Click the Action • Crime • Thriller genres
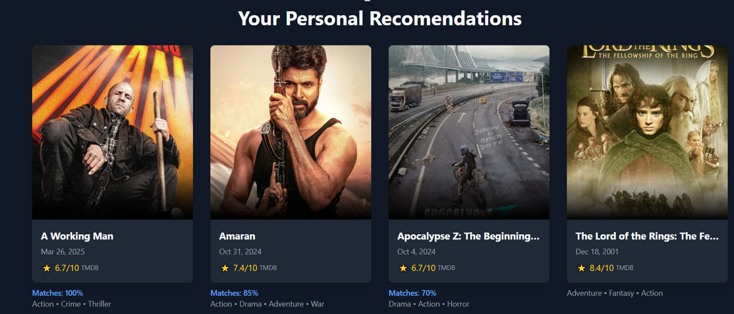The height and width of the screenshot is (314, 734). 72,304
